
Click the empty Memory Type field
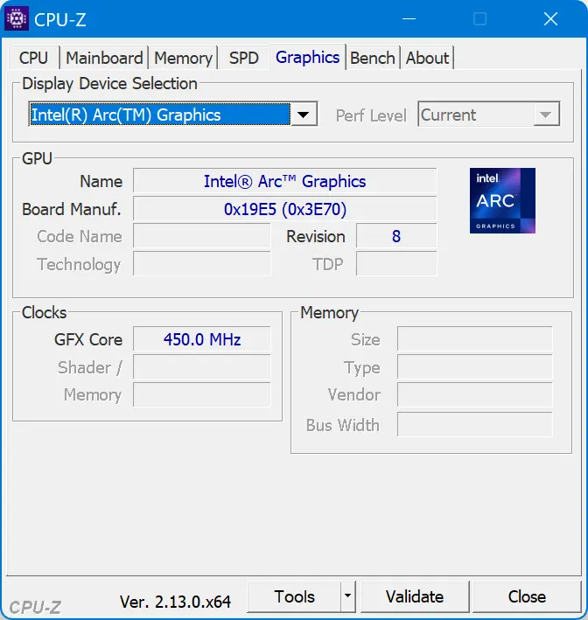point(475,367)
